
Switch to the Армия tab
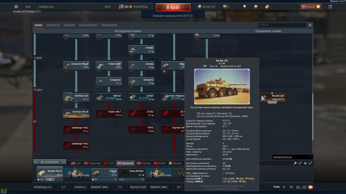(38, 25)
